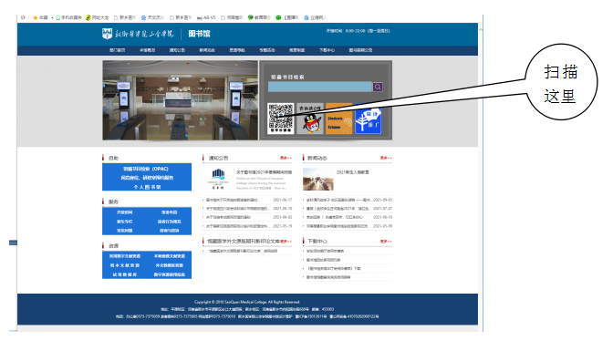Open the library lobby banner photo
Image resolution: width=613 pixels, height=341 pixels.
pyautogui.click(x=181, y=100)
